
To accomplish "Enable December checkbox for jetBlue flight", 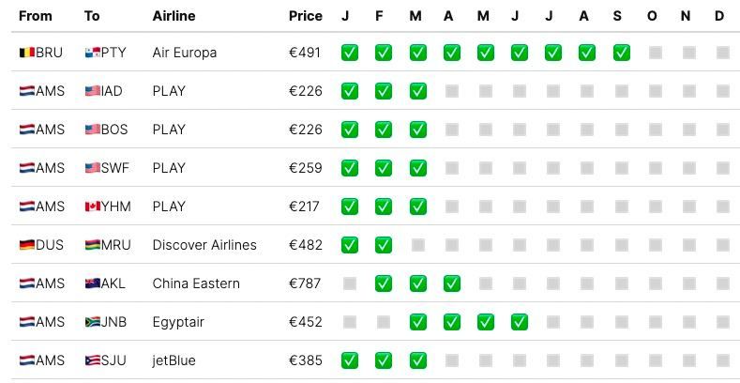I will point(720,360).
